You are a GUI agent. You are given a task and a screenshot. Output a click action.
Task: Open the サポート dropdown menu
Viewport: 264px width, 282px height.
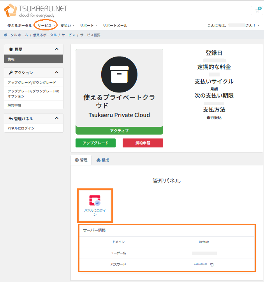(x=88, y=25)
